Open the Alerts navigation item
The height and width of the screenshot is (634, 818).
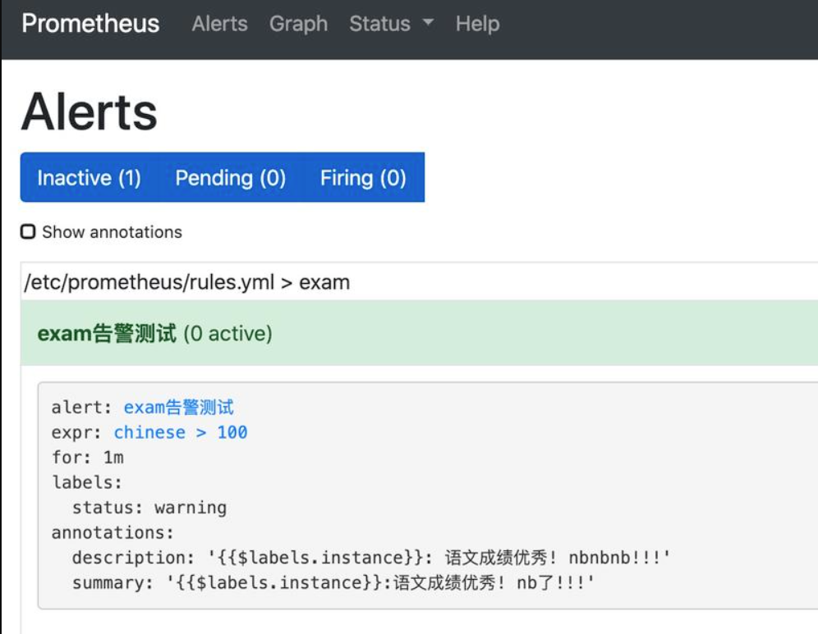[x=219, y=24]
